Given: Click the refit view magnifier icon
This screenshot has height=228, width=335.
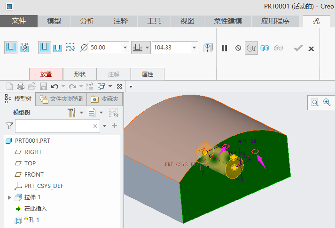Looking at the screenshot, I should (x=315, y=102).
